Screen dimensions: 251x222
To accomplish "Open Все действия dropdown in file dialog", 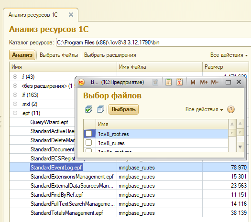I will 204,109.
